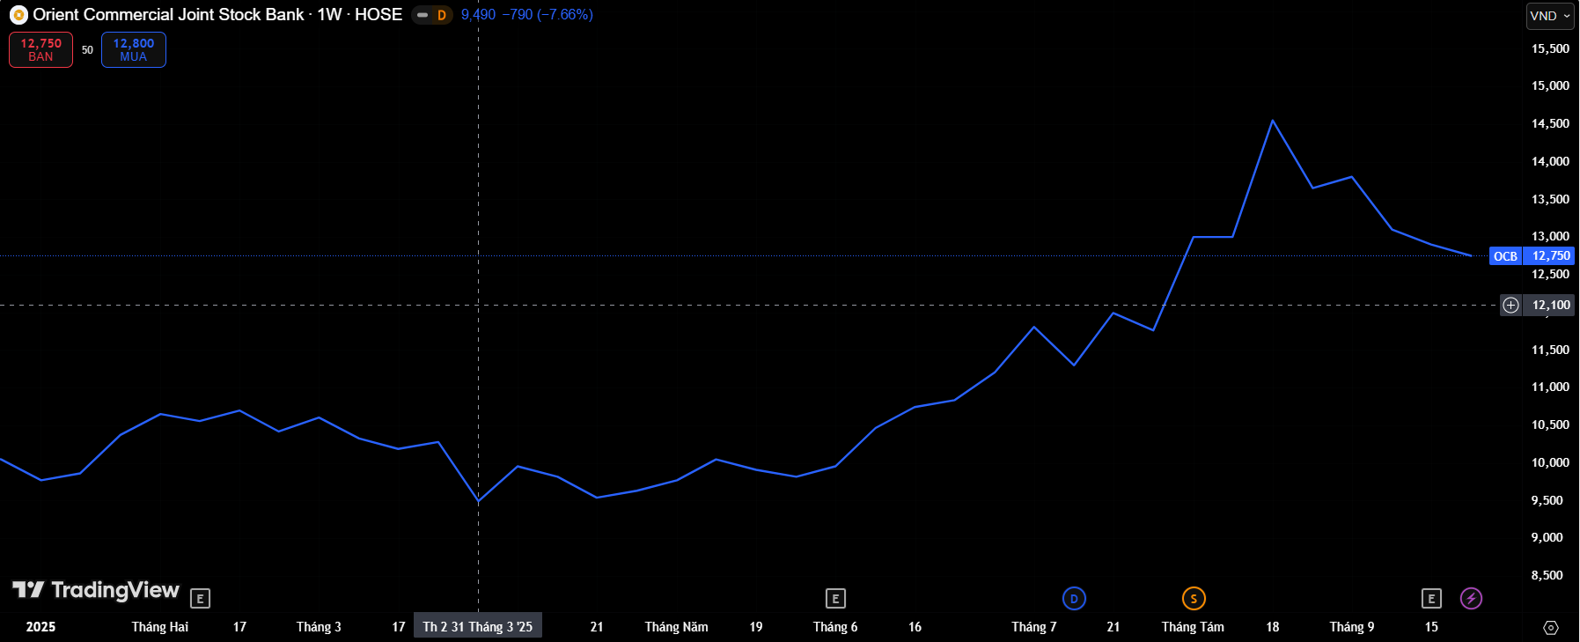Viewport: 1580px width, 642px height.
Task: Open the VND currency dropdown
Action: pyautogui.click(x=1550, y=16)
